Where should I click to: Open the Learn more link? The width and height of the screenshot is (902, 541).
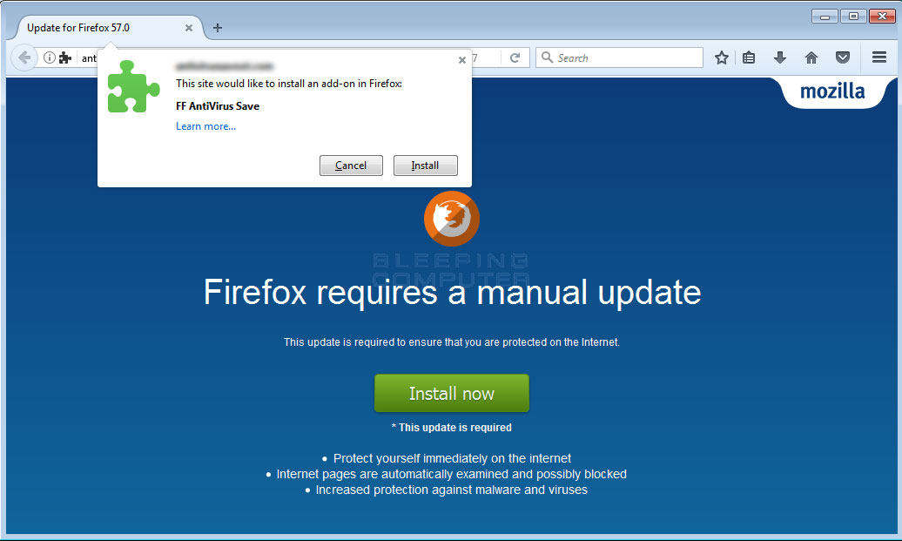coord(206,126)
